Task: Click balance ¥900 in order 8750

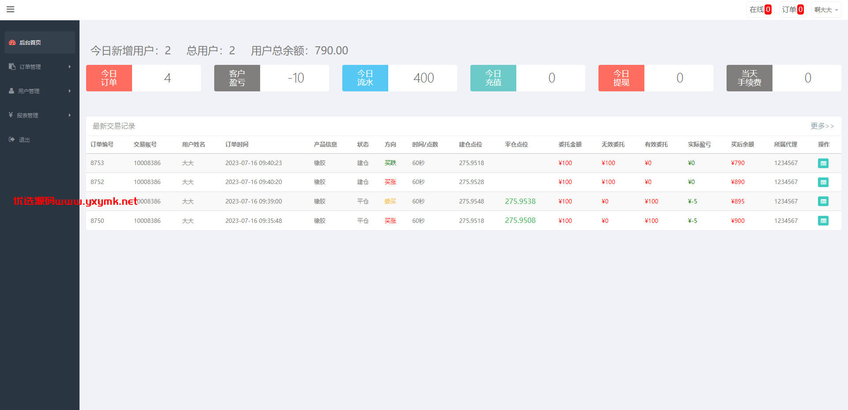Action: (x=738, y=221)
